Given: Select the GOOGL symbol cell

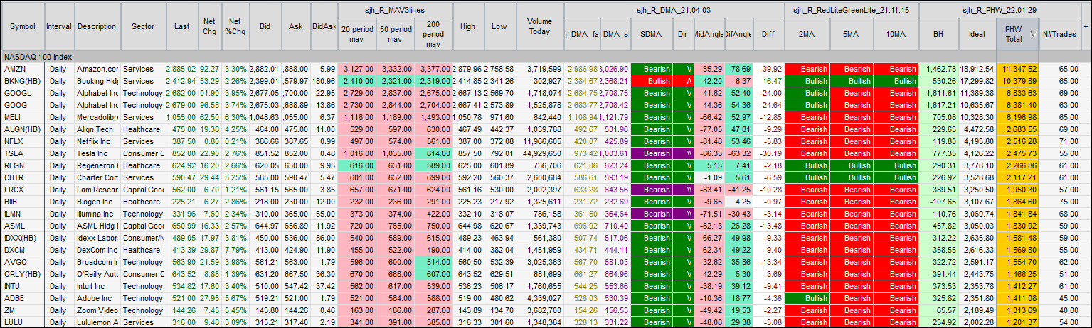Looking at the screenshot, I should [x=23, y=93].
